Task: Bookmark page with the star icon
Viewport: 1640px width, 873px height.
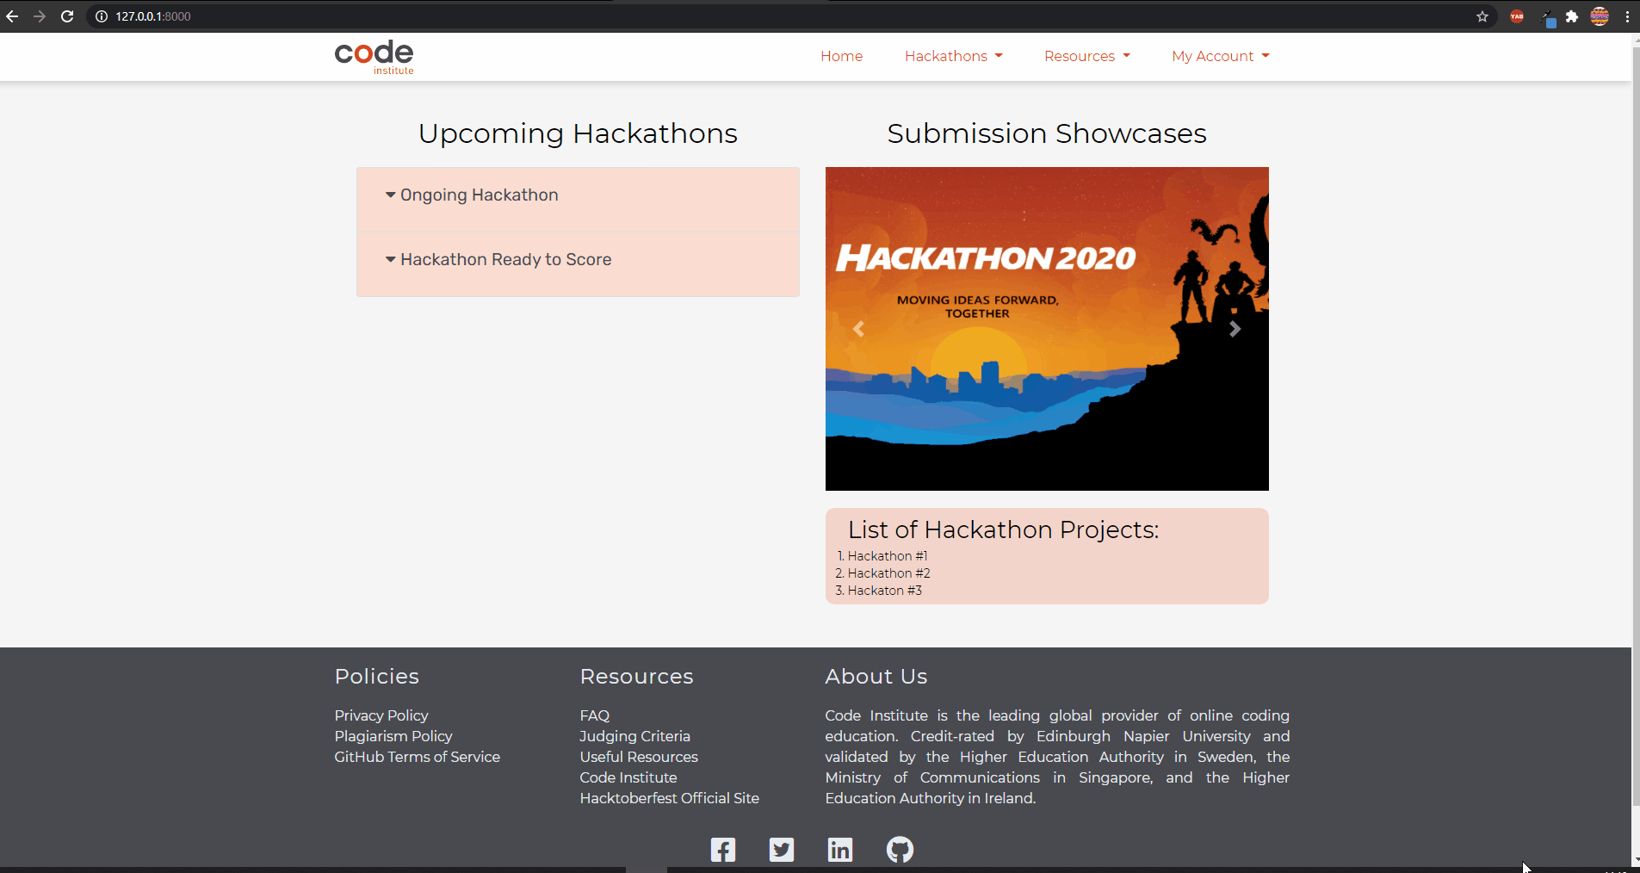Action: click(x=1482, y=16)
